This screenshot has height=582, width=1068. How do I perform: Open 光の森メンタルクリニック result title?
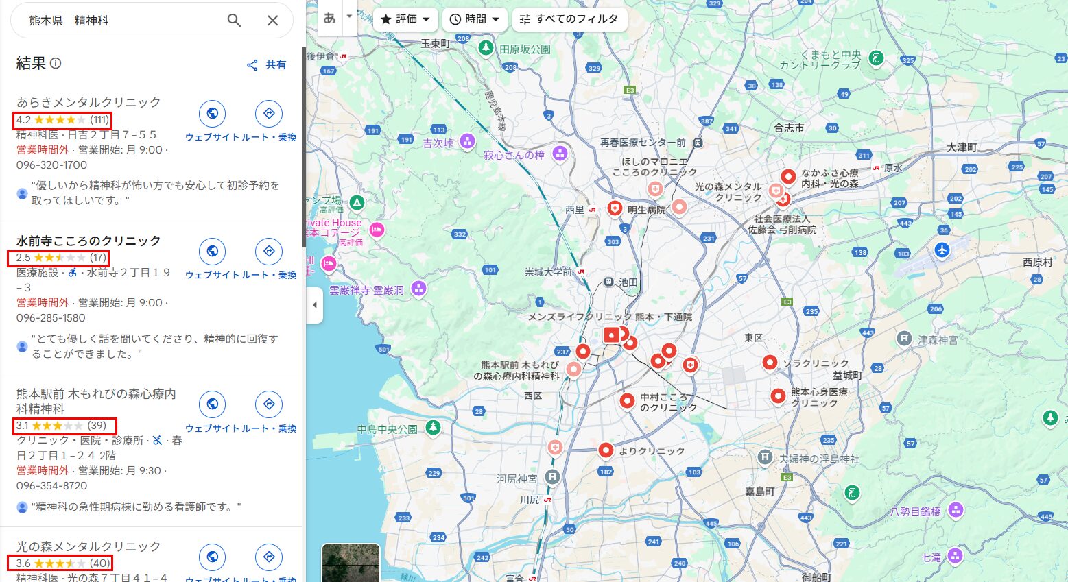tap(88, 546)
